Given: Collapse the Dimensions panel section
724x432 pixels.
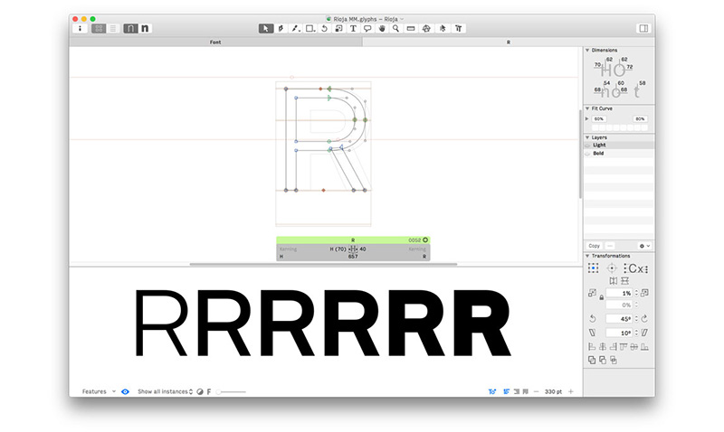Looking at the screenshot, I should tap(587, 51).
